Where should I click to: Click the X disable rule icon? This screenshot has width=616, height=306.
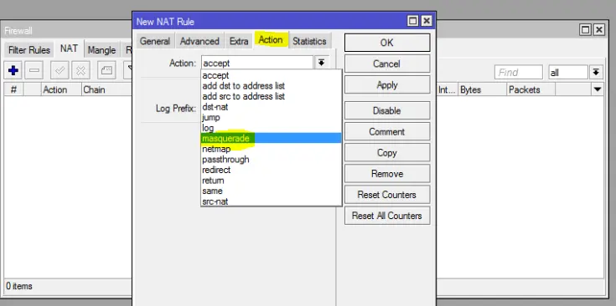80,70
